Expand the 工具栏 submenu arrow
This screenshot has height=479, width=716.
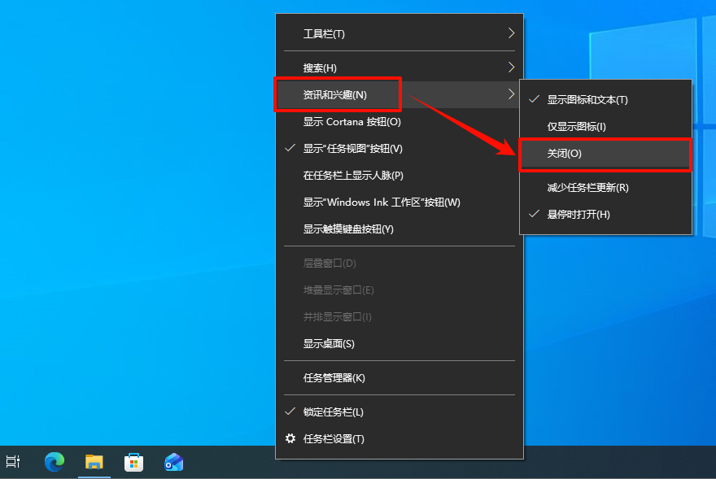(x=510, y=33)
